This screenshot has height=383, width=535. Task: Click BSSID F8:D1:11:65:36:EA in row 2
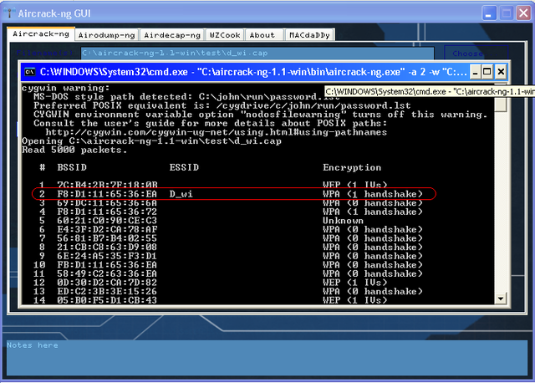107,194
